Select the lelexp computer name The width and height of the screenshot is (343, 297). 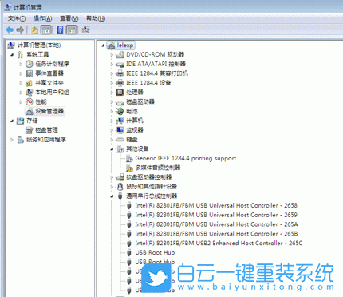tap(125, 46)
